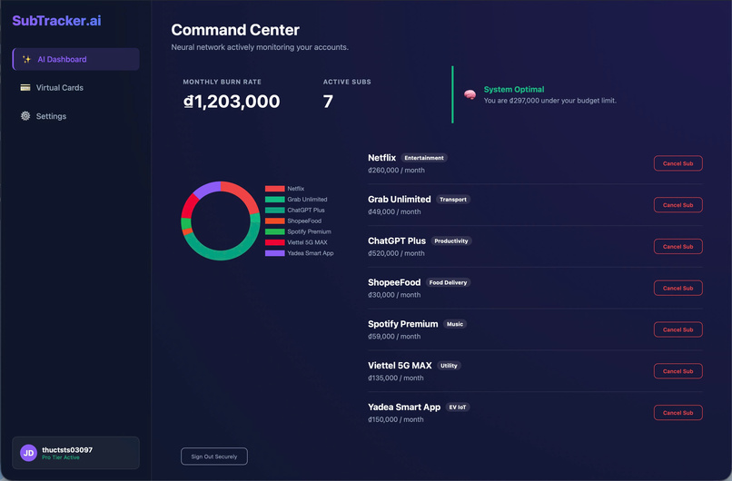Toggle the Spotify Premium legend swatch
Viewport: 732px width, 481px height.
pos(275,231)
